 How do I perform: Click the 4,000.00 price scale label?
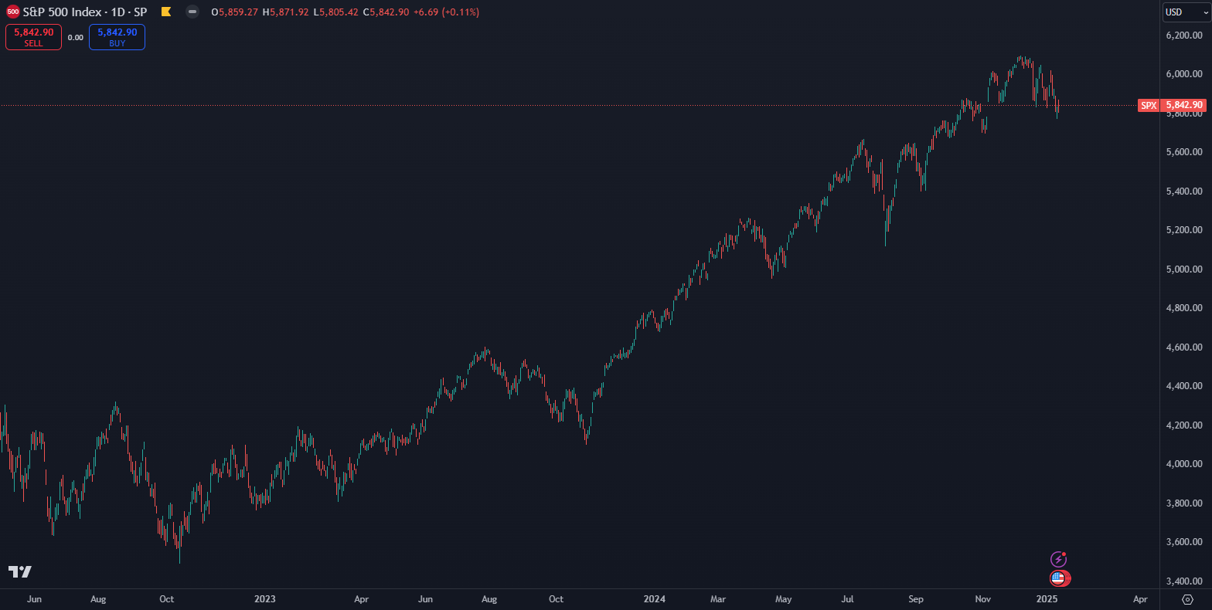pyautogui.click(x=1183, y=464)
